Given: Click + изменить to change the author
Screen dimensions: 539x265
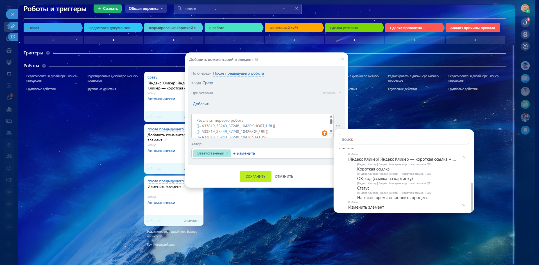Looking at the screenshot, I should point(244,153).
